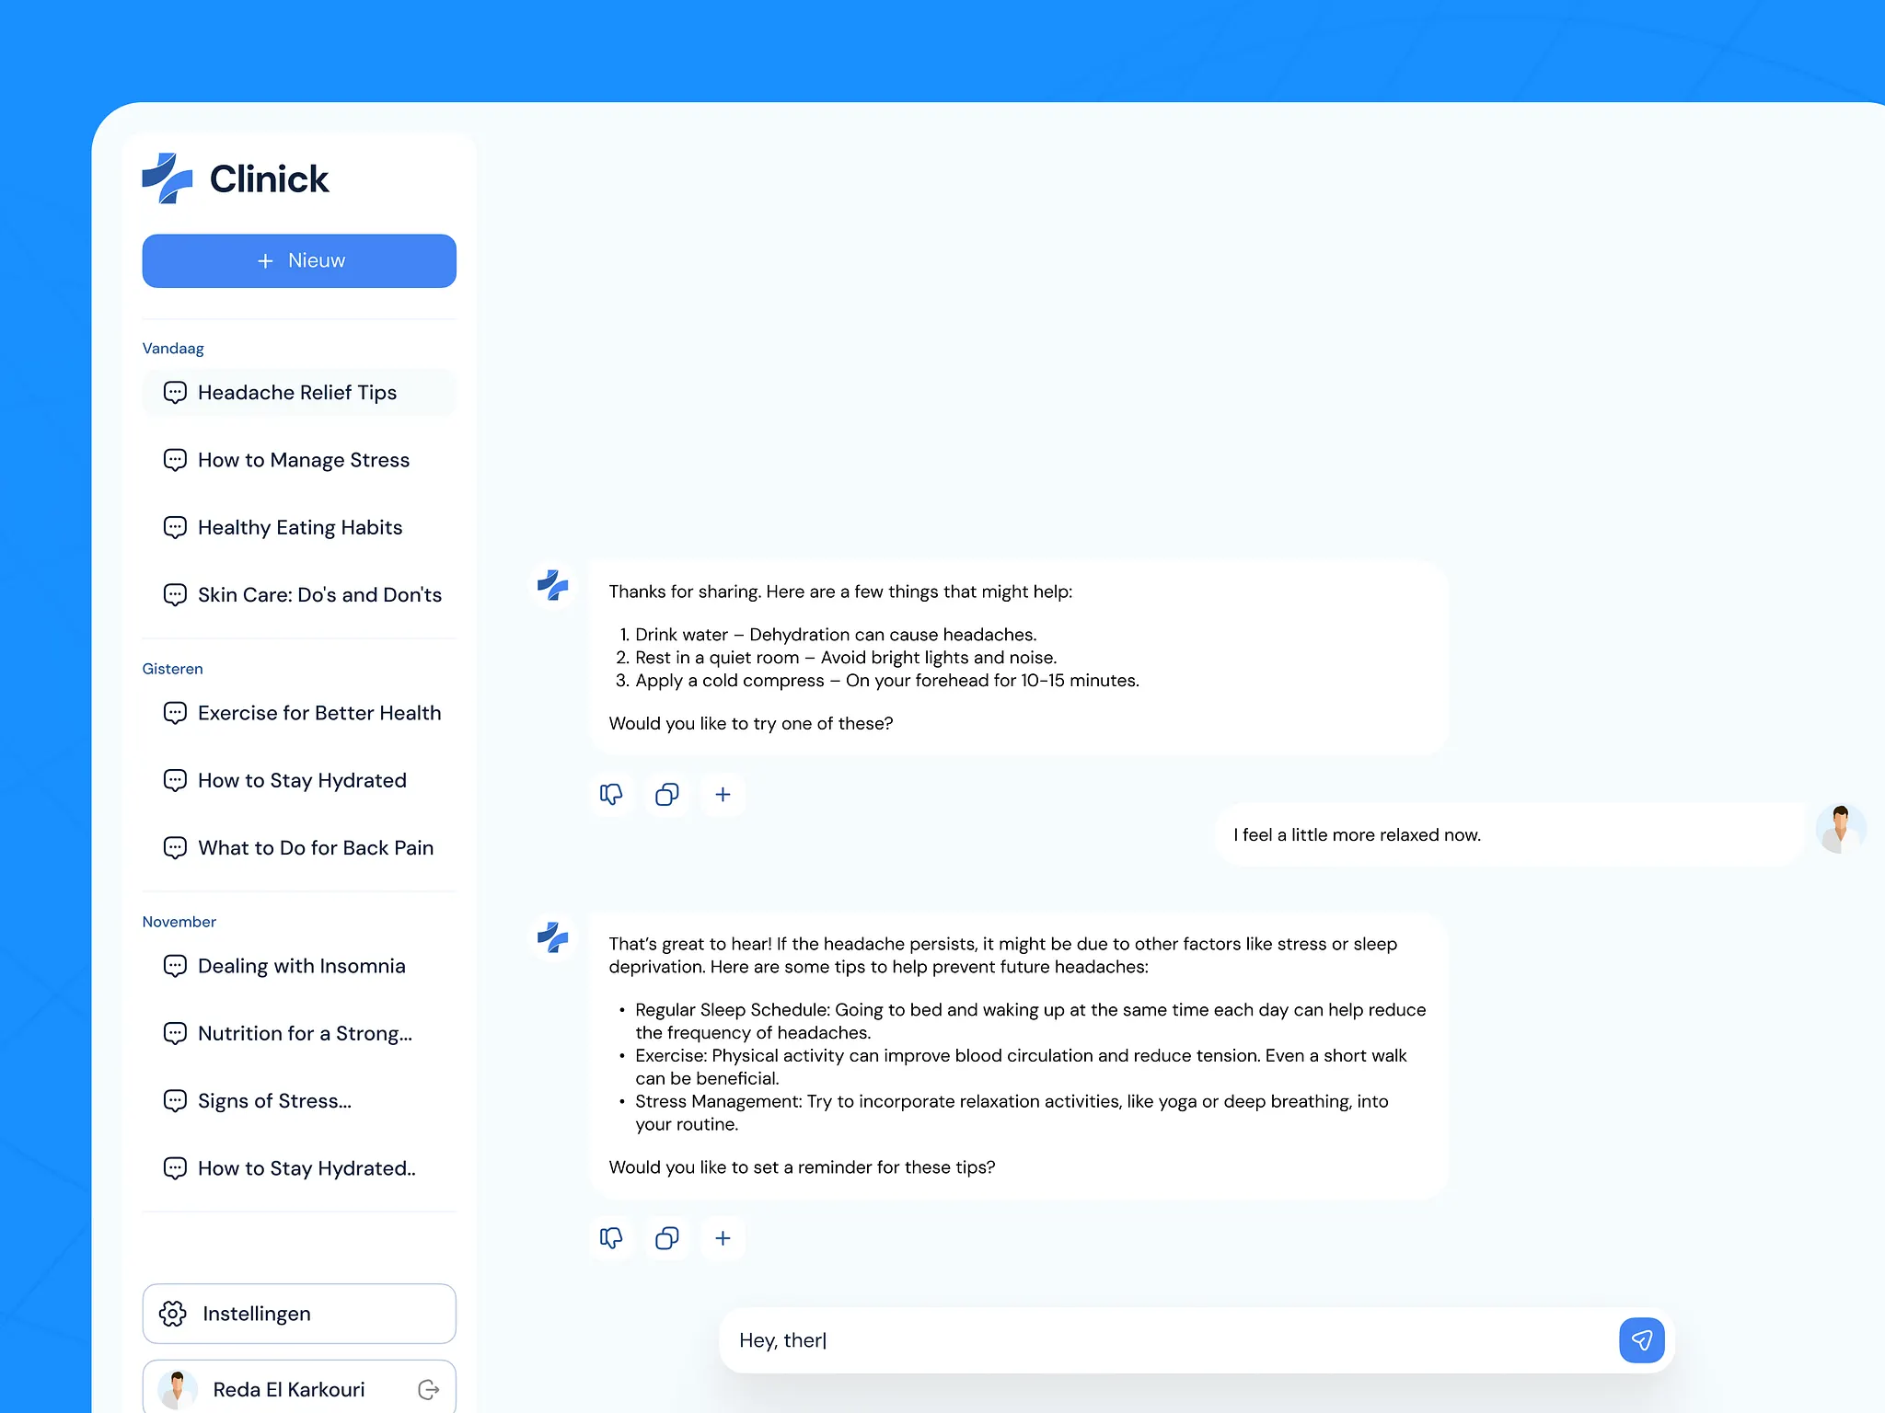Screen dimensions: 1885x1413
Task: Open How to Stay Hydrated under Gisteren
Action: pos(299,780)
